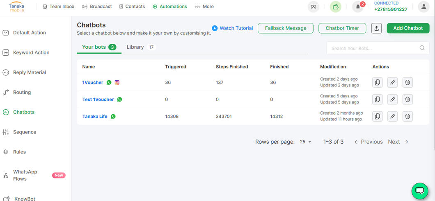Click the connected number +27815901227
The image size is (435, 201).
(391, 9)
